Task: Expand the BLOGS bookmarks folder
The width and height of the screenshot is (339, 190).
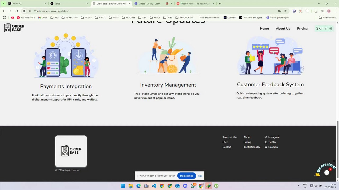Action: [x=100, y=18]
